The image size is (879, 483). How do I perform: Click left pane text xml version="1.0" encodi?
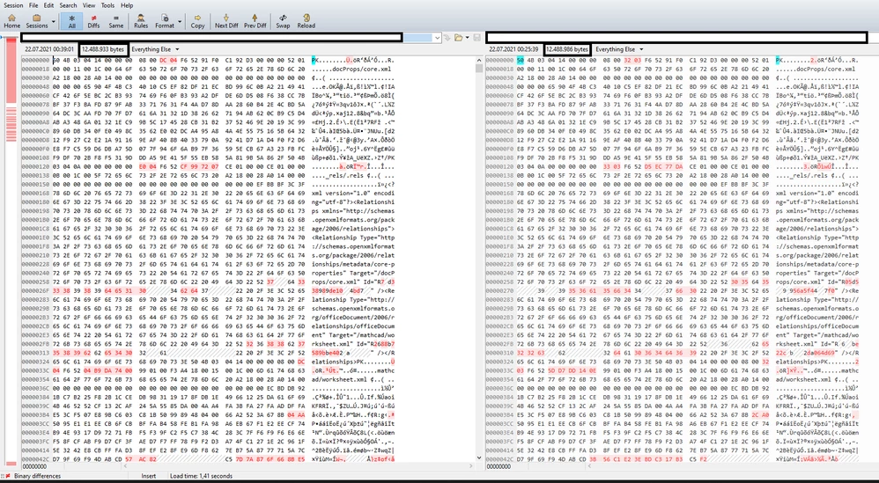(x=352, y=193)
